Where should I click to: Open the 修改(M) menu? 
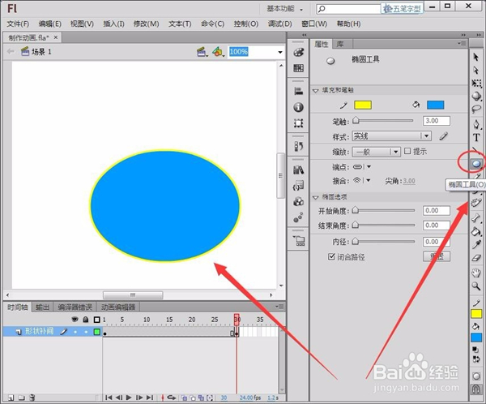147,24
